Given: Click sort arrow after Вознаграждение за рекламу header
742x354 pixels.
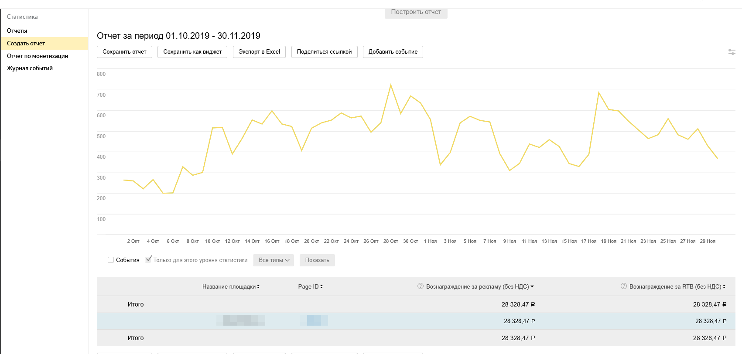Looking at the screenshot, I should (532, 287).
